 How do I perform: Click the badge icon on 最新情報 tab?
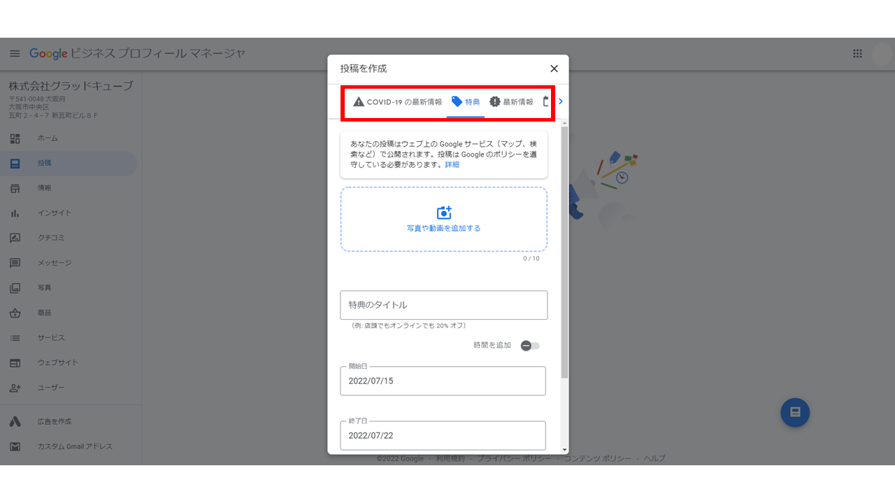coord(495,102)
